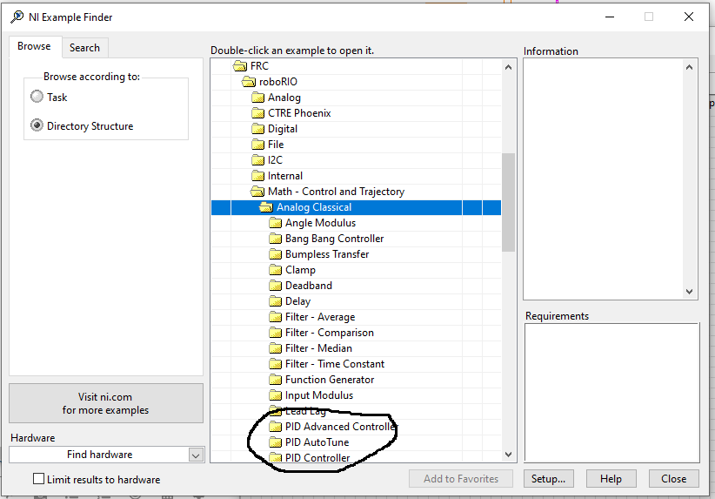This screenshot has height=499, width=715.
Task: Open the Find hardware dropdown
Action: (196, 455)
